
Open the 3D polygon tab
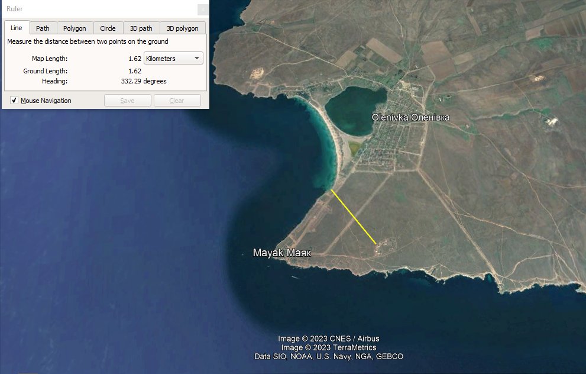click(182, 28)
